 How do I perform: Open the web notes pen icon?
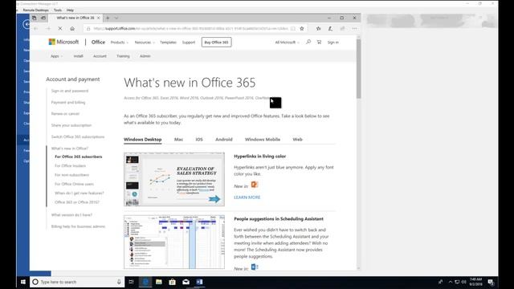pyautogui.click(x=330, y=29)
